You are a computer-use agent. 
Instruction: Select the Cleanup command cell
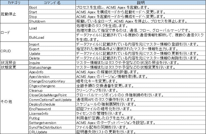point(52,90)
